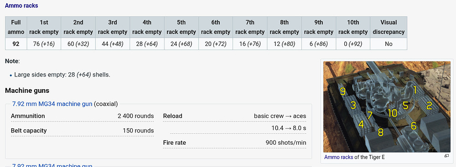Follow the Ammo racks heading link
456x167 pixels.
pos(21,5)
